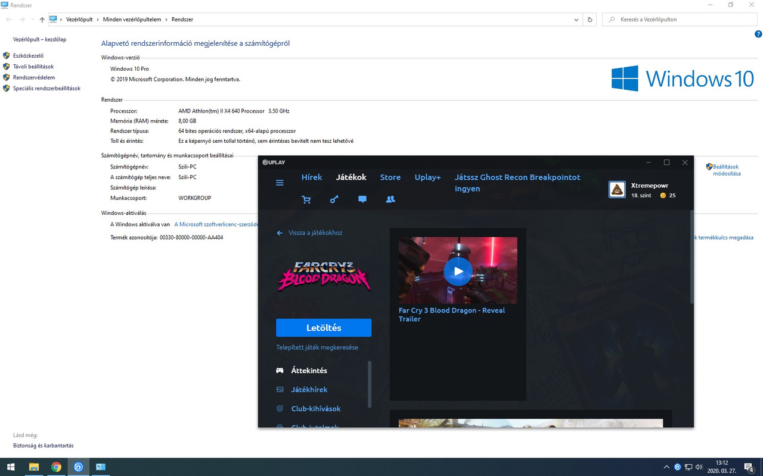
Task: Select the Játékok tab in Uplay
Action: tap(351, 177)
